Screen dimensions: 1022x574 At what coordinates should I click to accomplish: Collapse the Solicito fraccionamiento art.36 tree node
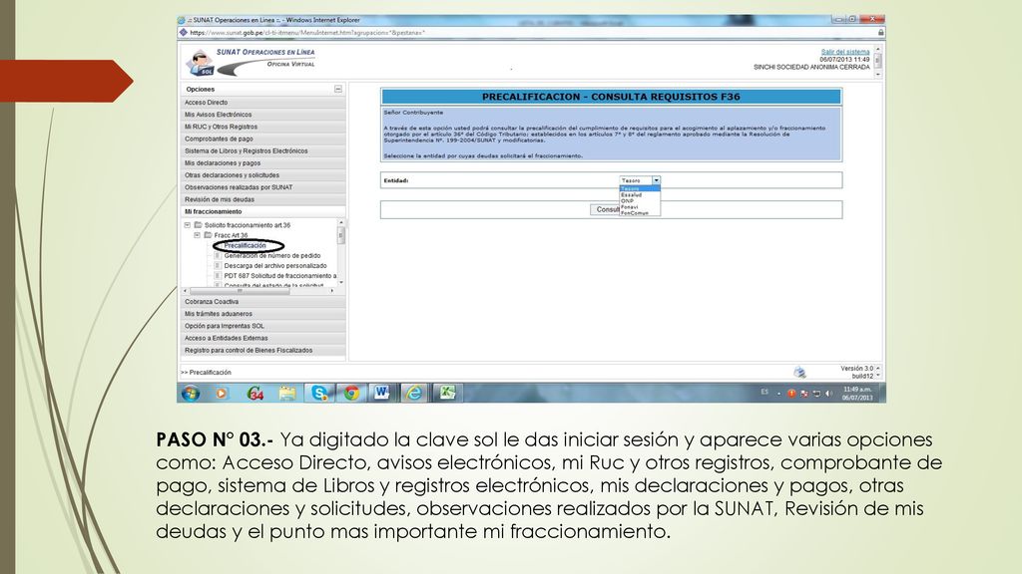(187, 225)
